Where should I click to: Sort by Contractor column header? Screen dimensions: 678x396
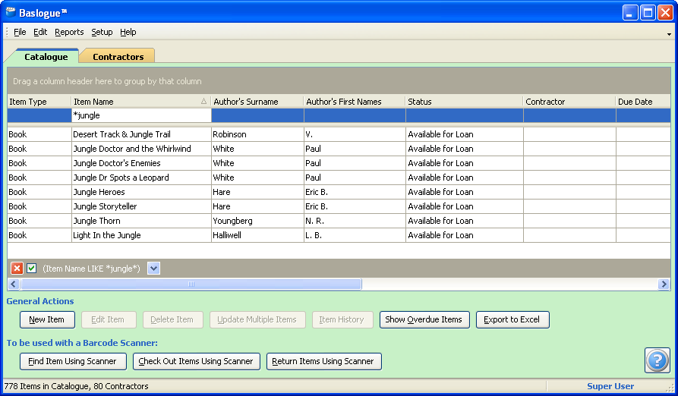click(x=569, y=102)
